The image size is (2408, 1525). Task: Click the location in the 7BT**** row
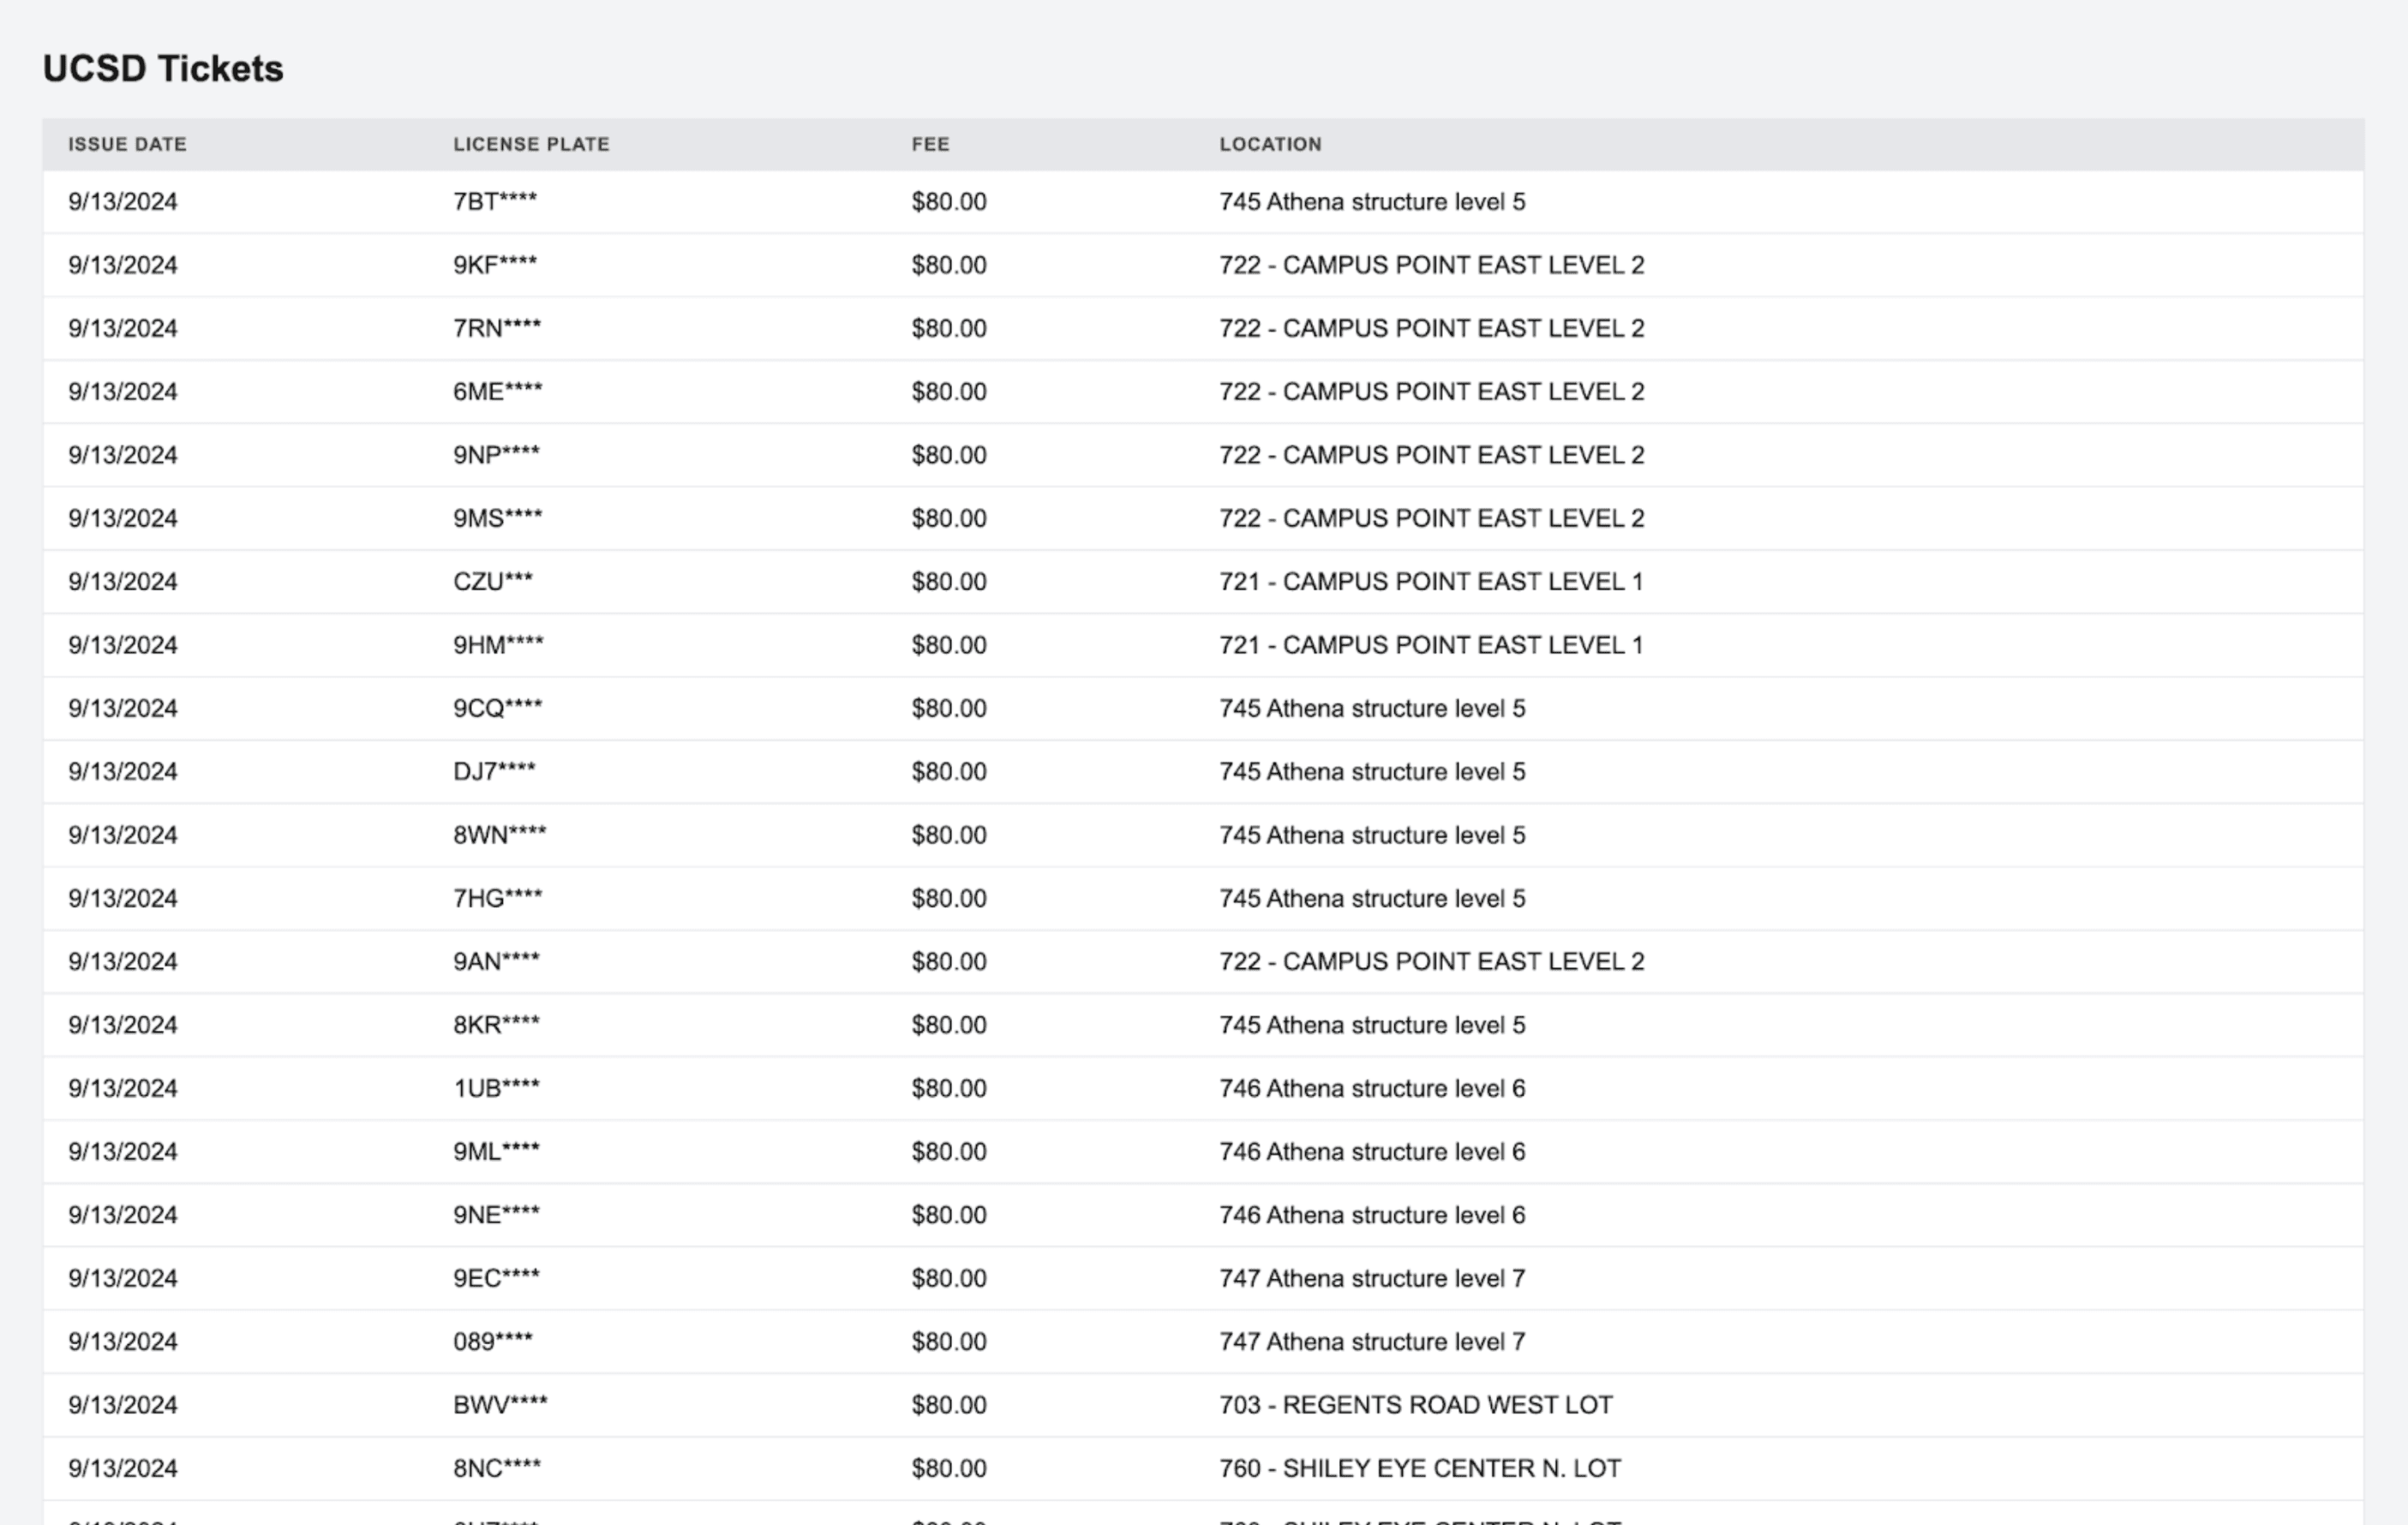click(1372, 201)
